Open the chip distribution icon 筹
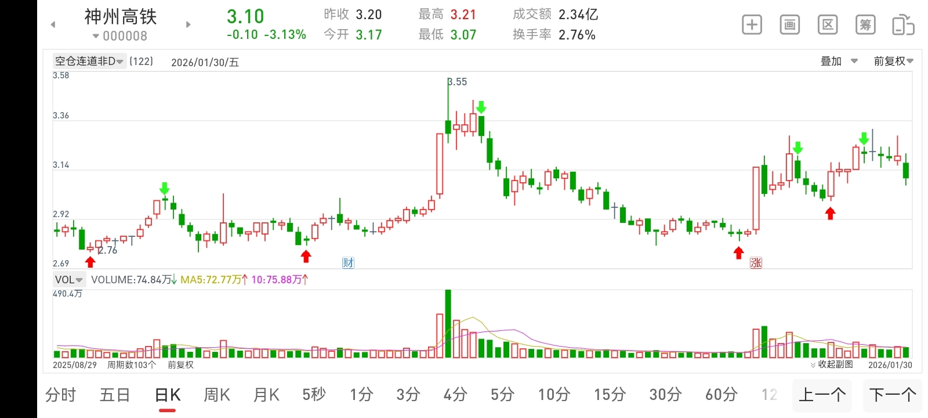The image size is (928, 418). tap(865, 24)
